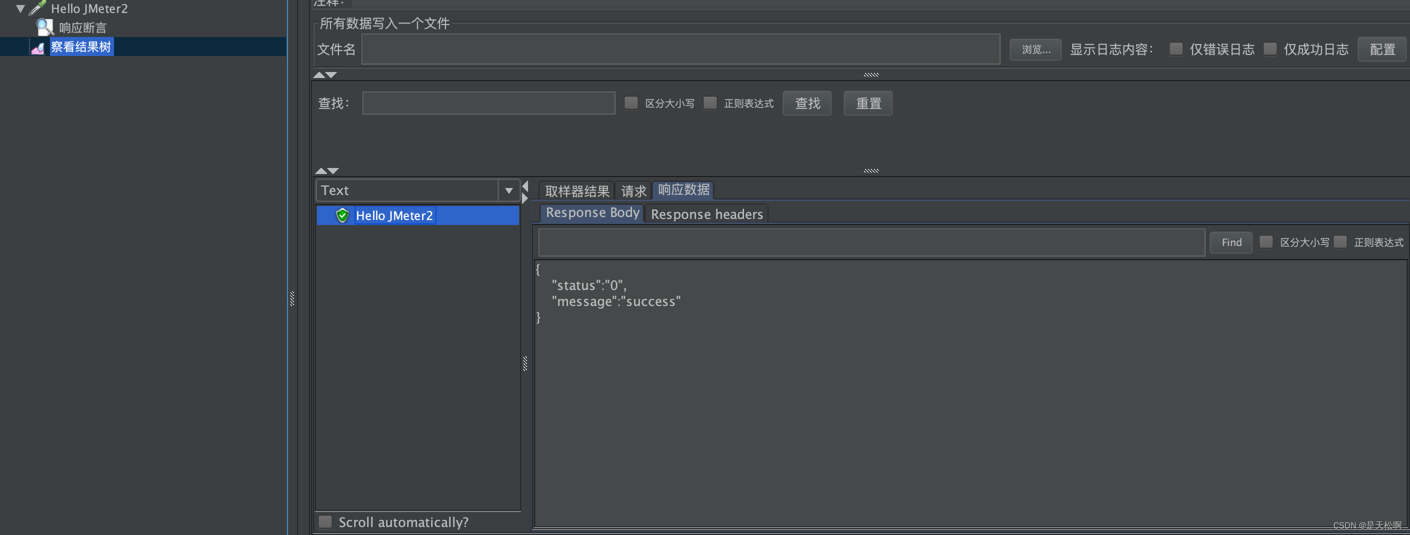Image resolution: width=1410 pixels, height=535 pixels.
Task: Click the Find button
Action: pyautogui.click(x=1231, y=242)
